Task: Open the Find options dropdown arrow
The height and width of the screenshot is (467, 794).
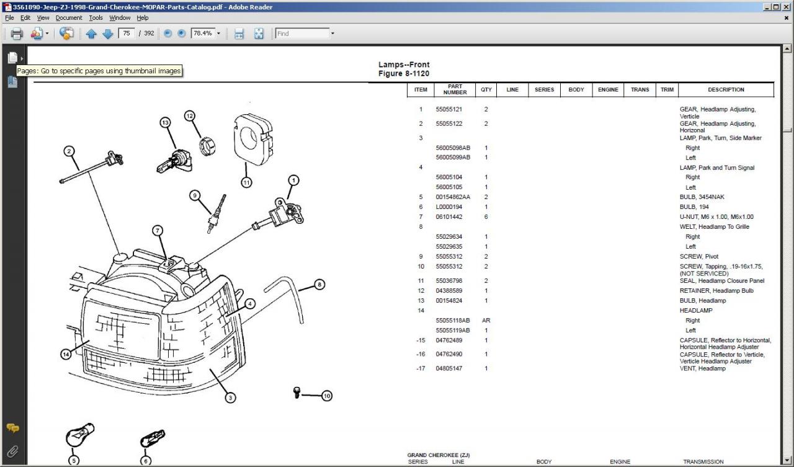Action: coord(332,33)
